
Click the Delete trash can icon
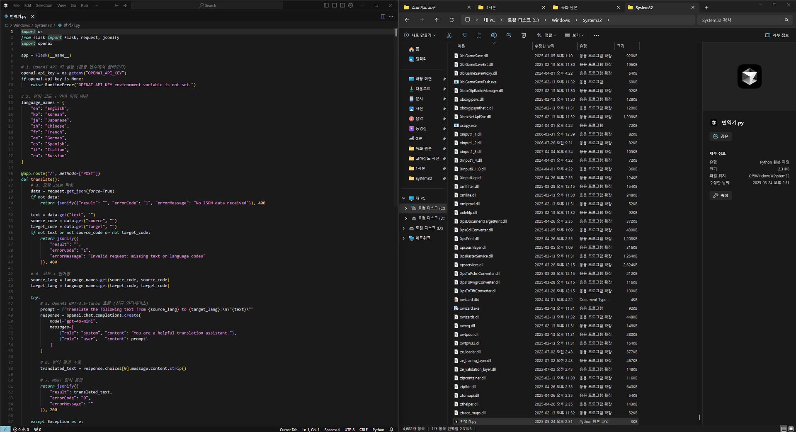pyautogui.click(x=524, y=35)
